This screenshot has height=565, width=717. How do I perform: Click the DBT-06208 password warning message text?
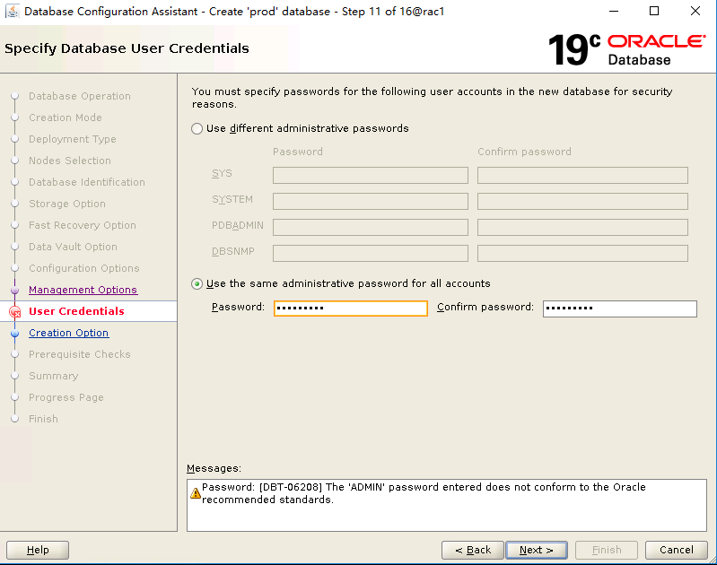tap(424, 493)
